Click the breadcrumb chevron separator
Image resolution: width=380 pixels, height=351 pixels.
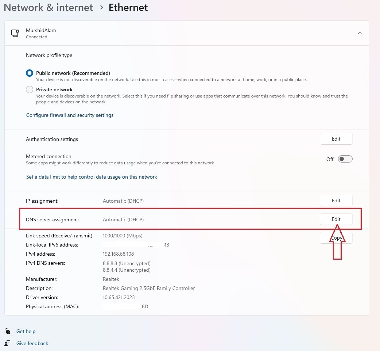pos(101,8)
